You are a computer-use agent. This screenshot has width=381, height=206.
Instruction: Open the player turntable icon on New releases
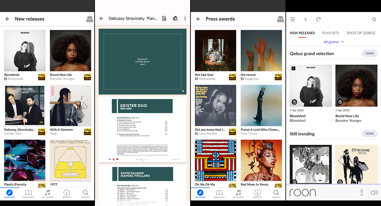(x=90, y=19)
